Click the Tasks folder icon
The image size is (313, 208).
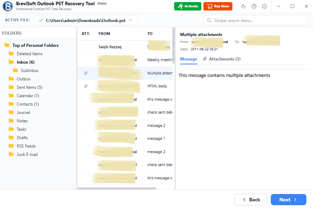11,129
